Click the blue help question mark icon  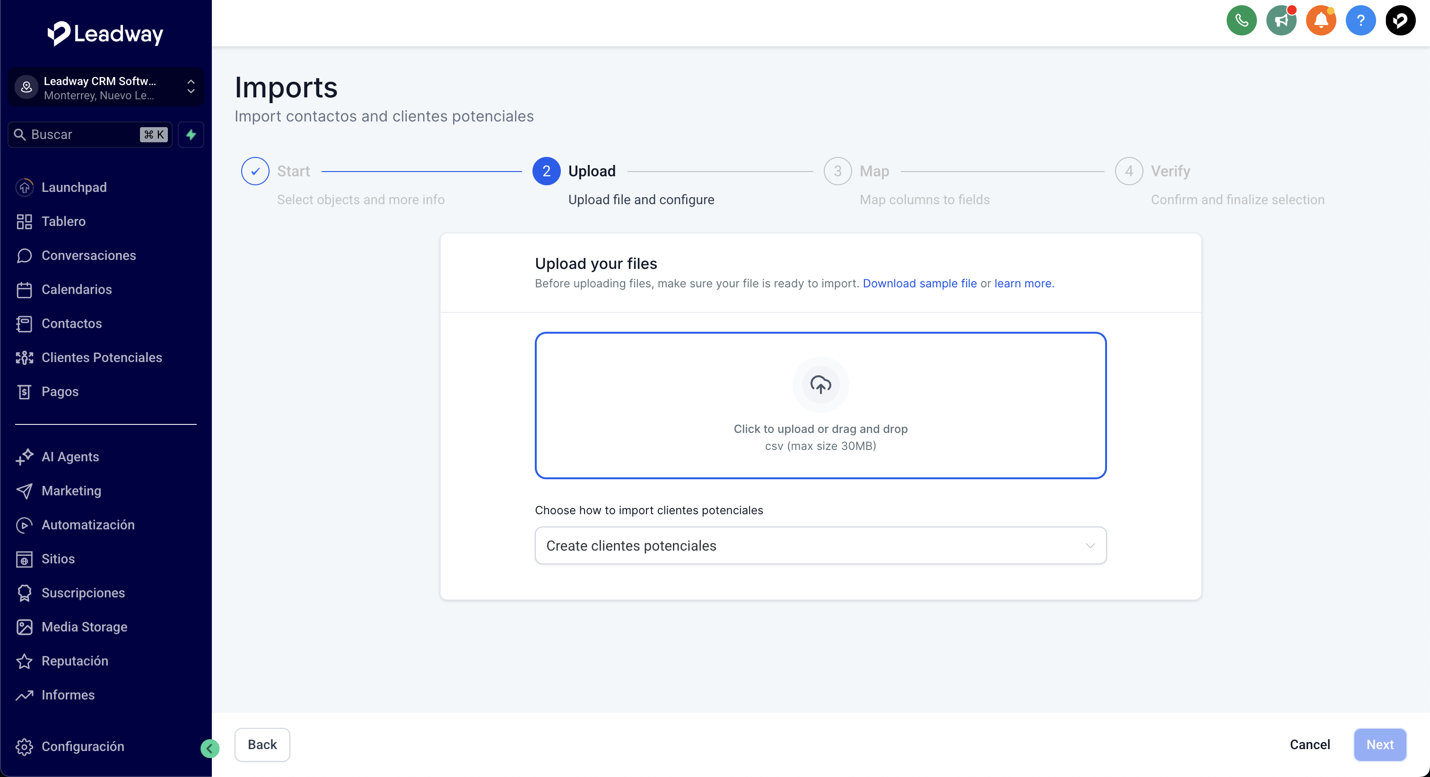point(1360,21)
